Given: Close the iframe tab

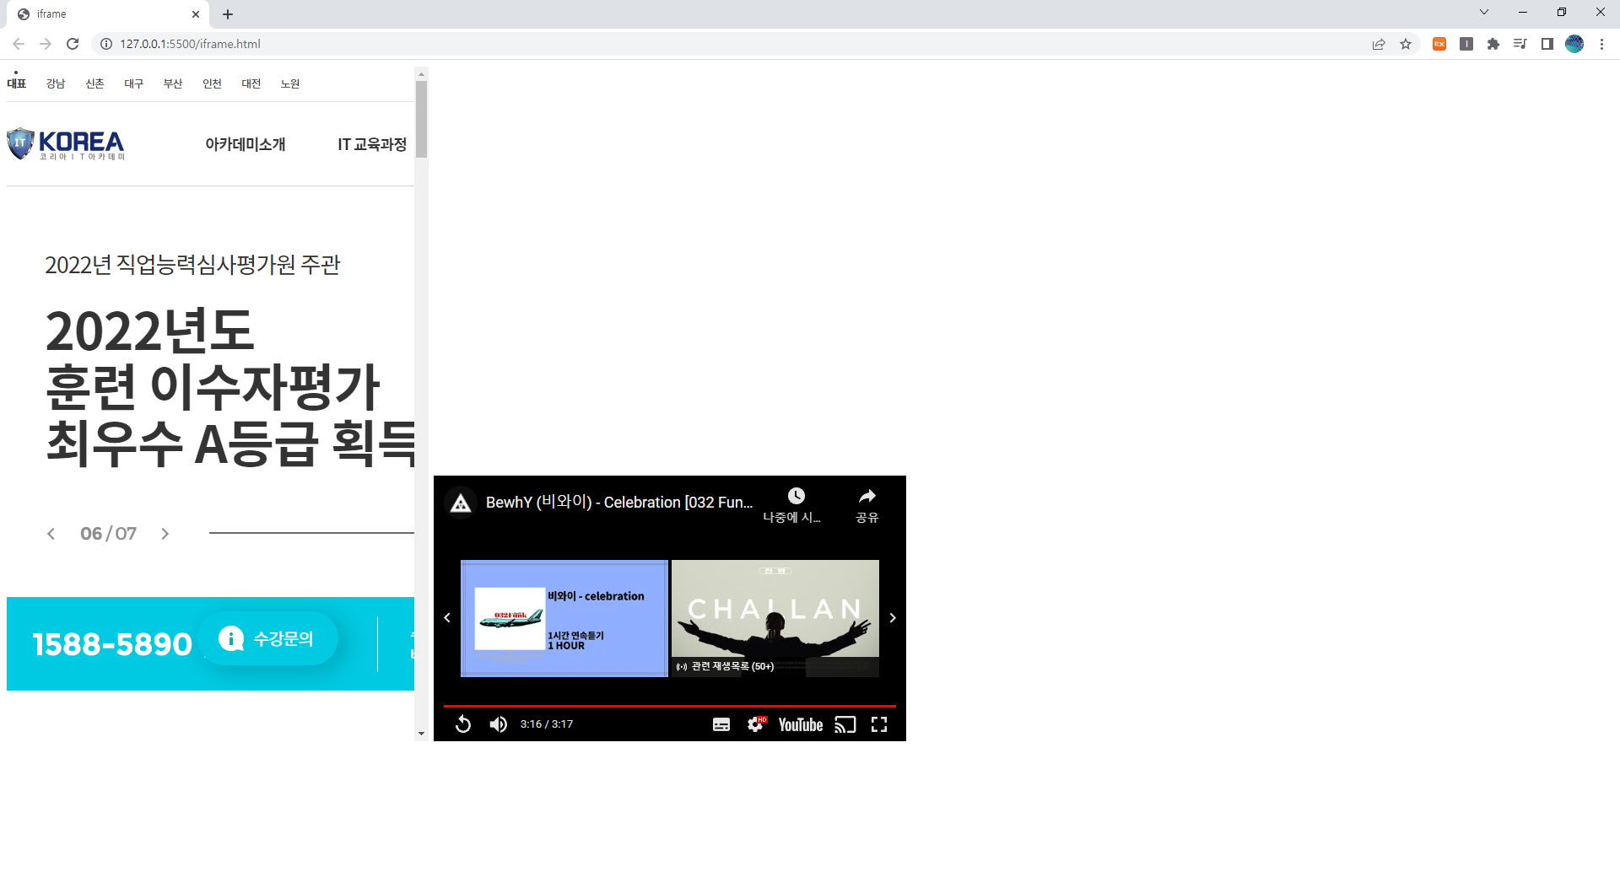Looking at the screenshot, I should 196,14.
